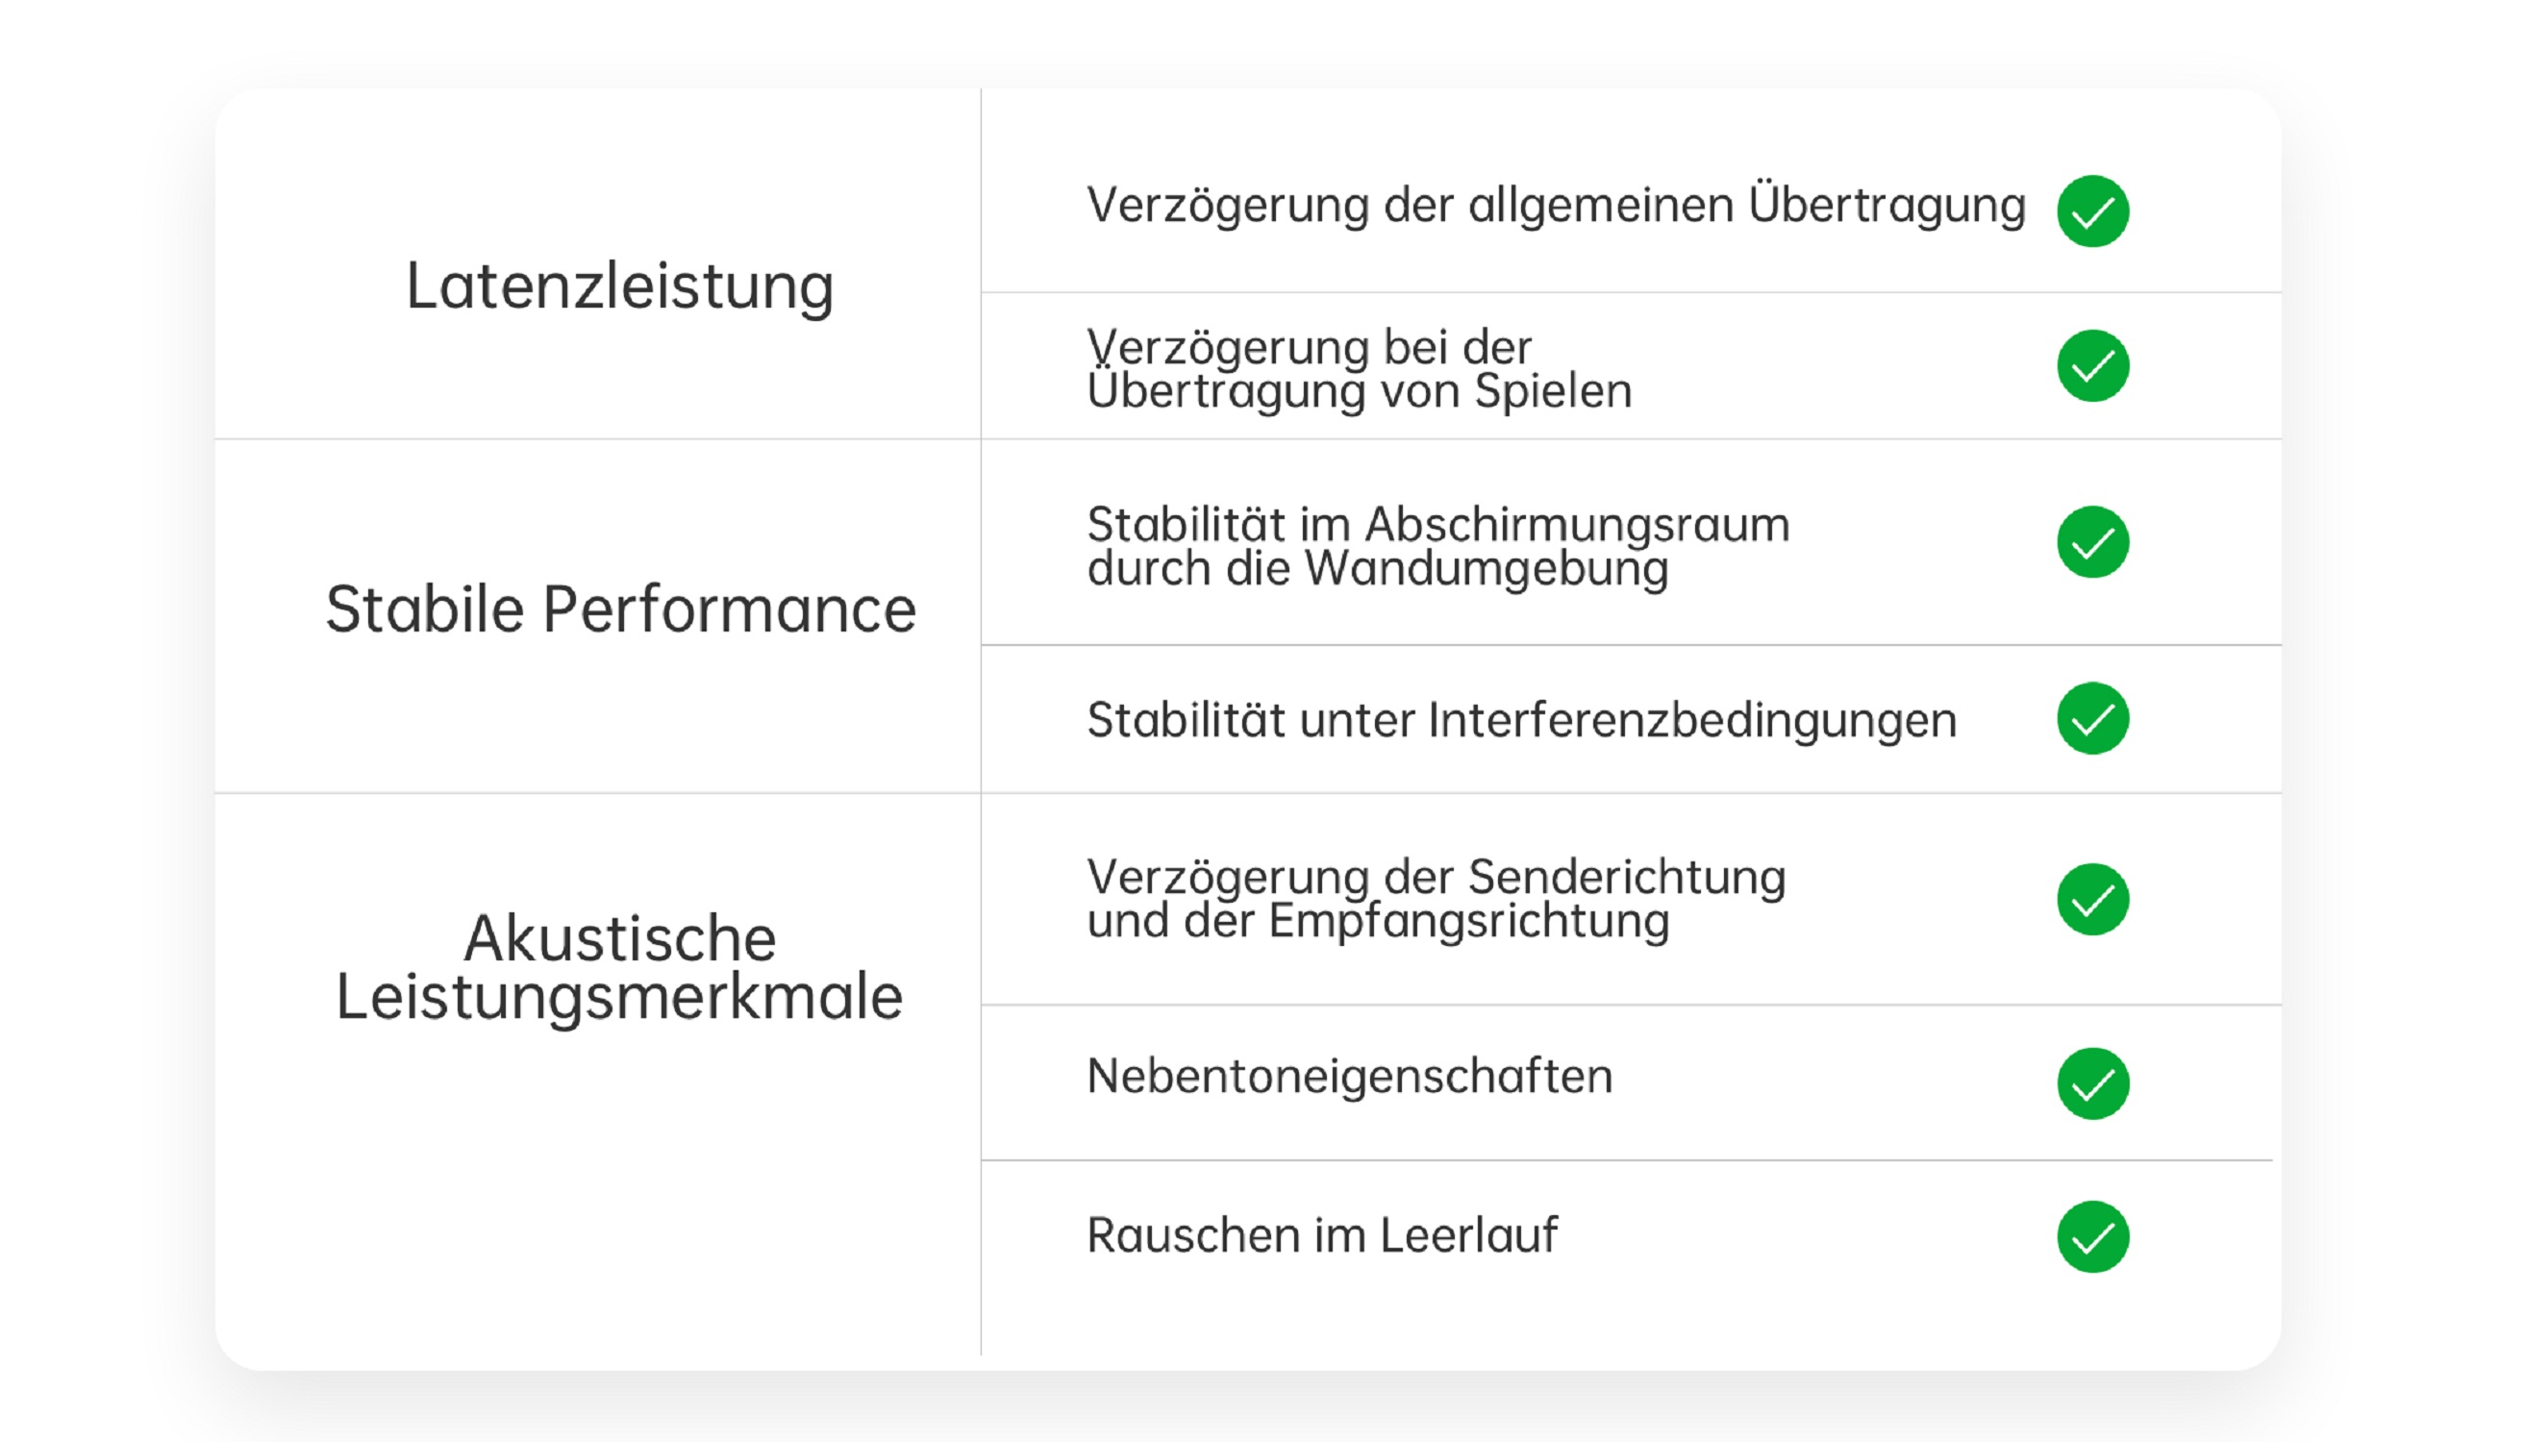Select the green check next to Stabilität im Abschirmungsraum
This screenshot has height=1442, width=2523.
2092,542
